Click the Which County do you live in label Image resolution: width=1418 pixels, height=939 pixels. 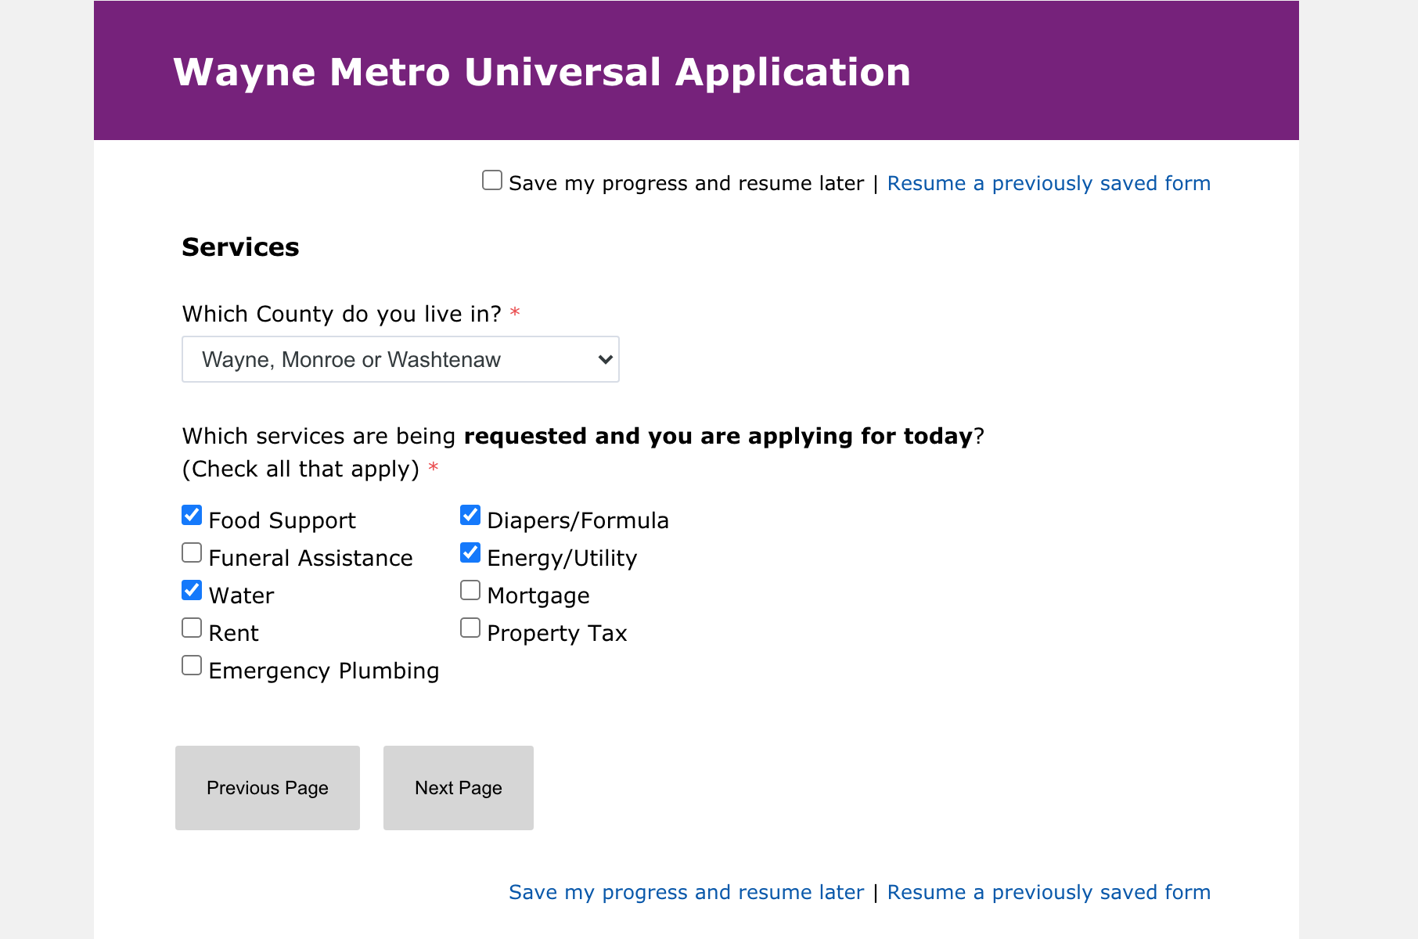(x=341, y=314)
